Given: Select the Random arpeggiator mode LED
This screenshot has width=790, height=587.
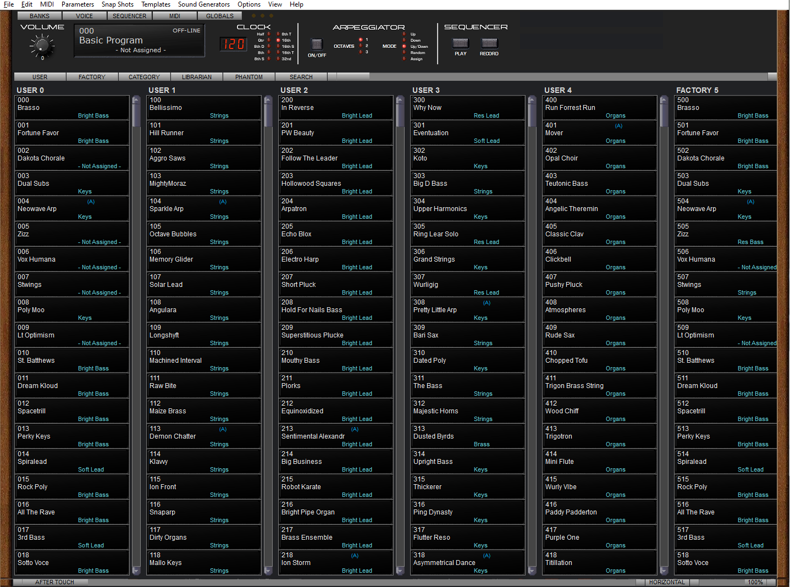Looking at the screenshot, I should coord(404,53).
